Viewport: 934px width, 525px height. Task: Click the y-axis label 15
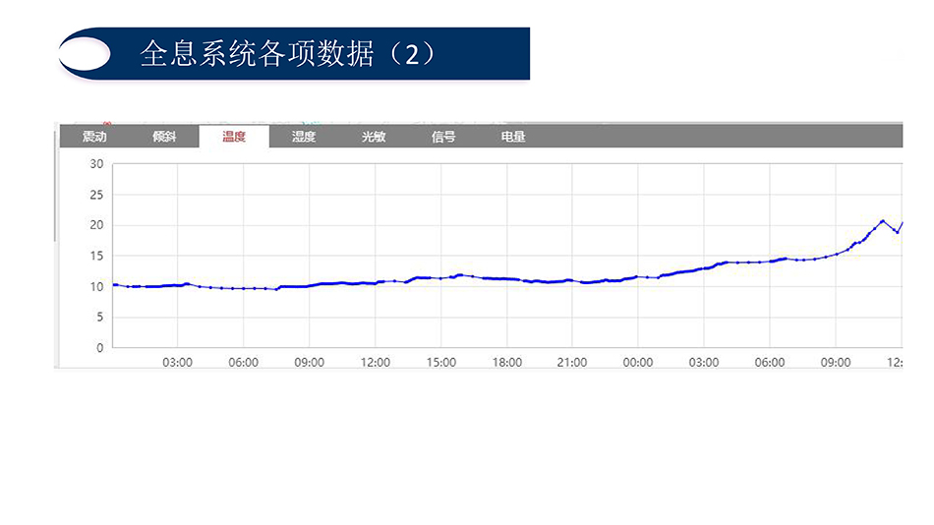pos(96,257)
